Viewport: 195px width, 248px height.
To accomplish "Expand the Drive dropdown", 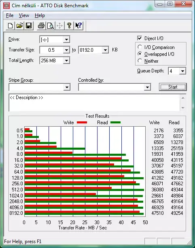I will [x=66, y=40].
